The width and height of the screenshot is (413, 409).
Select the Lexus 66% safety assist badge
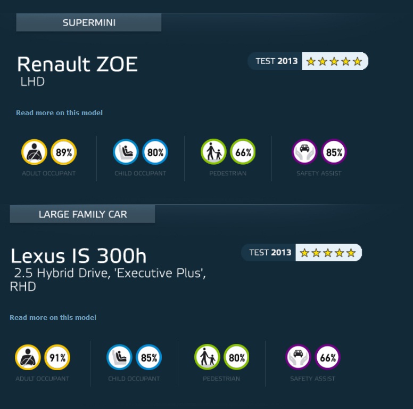tap(327, 357)
